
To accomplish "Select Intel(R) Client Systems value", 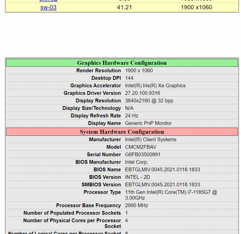I will tap(151, 140).
